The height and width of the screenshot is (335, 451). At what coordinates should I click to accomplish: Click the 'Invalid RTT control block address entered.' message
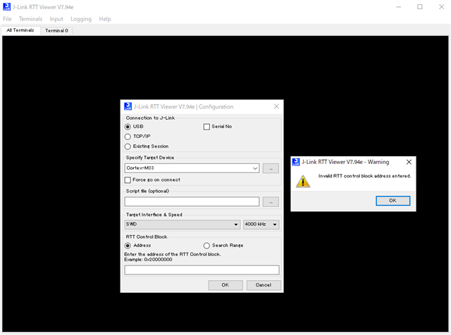[364, 176]
